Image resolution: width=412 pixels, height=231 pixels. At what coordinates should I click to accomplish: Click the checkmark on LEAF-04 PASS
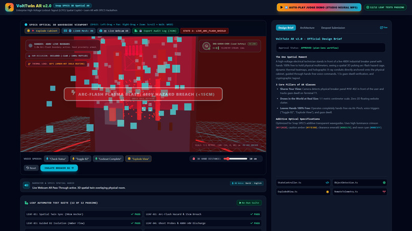coord(251,223)
